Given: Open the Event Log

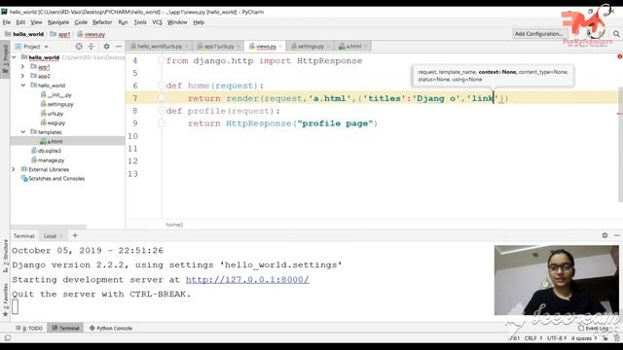Looking at the screenshot, I should click(593, 329).
